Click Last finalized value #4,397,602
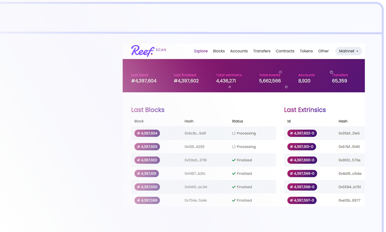 (186, 81)
